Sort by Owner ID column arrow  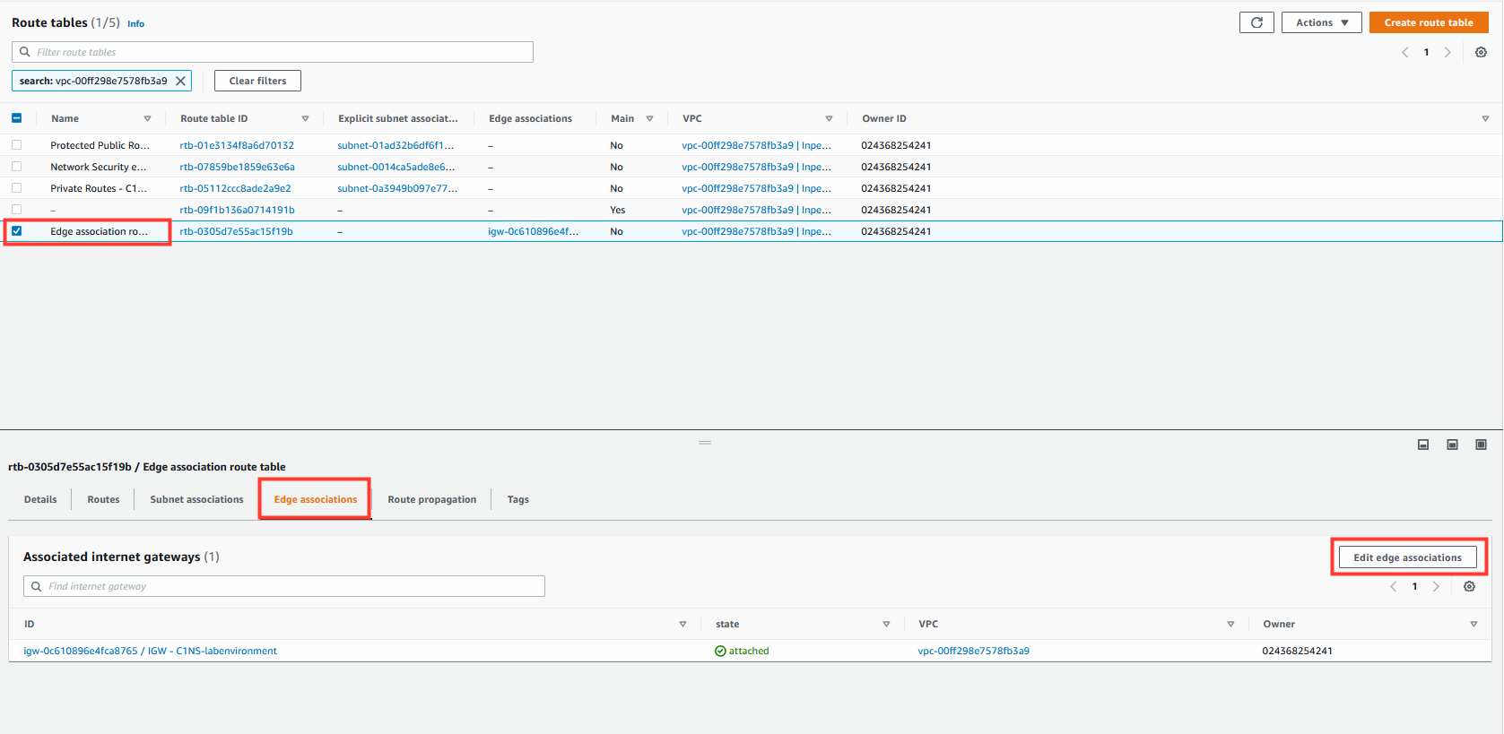(1485, 118)
